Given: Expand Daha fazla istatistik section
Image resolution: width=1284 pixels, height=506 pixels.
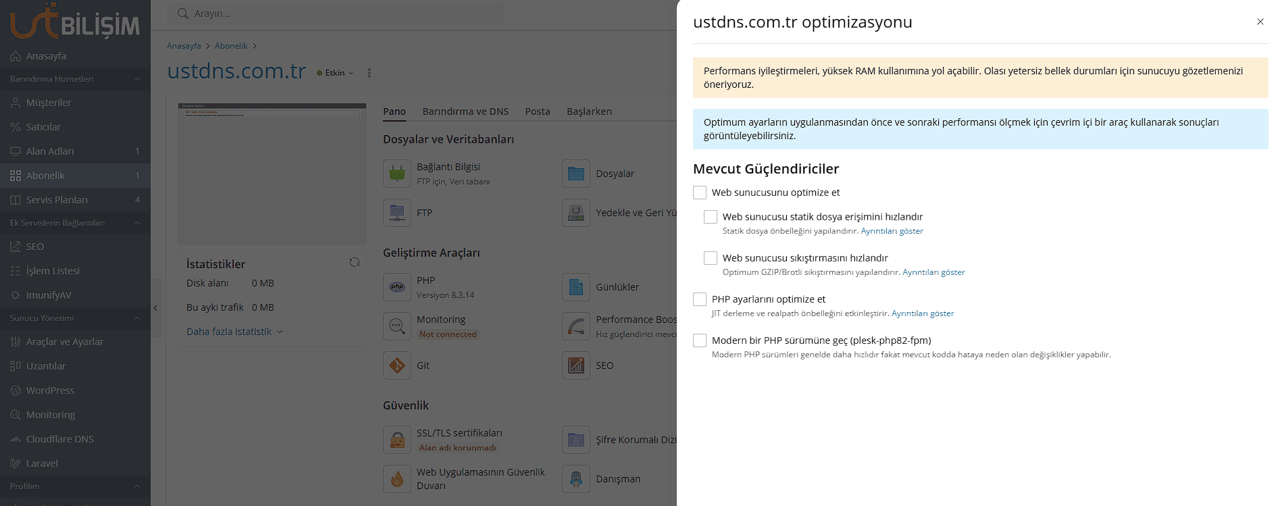Looking at the screenshot, I should [234, 332].
